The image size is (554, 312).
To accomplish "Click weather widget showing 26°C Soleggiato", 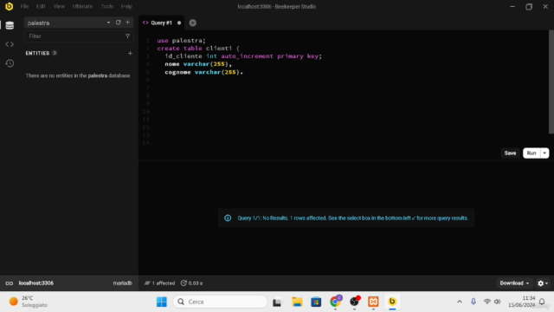I will point(29,302).
